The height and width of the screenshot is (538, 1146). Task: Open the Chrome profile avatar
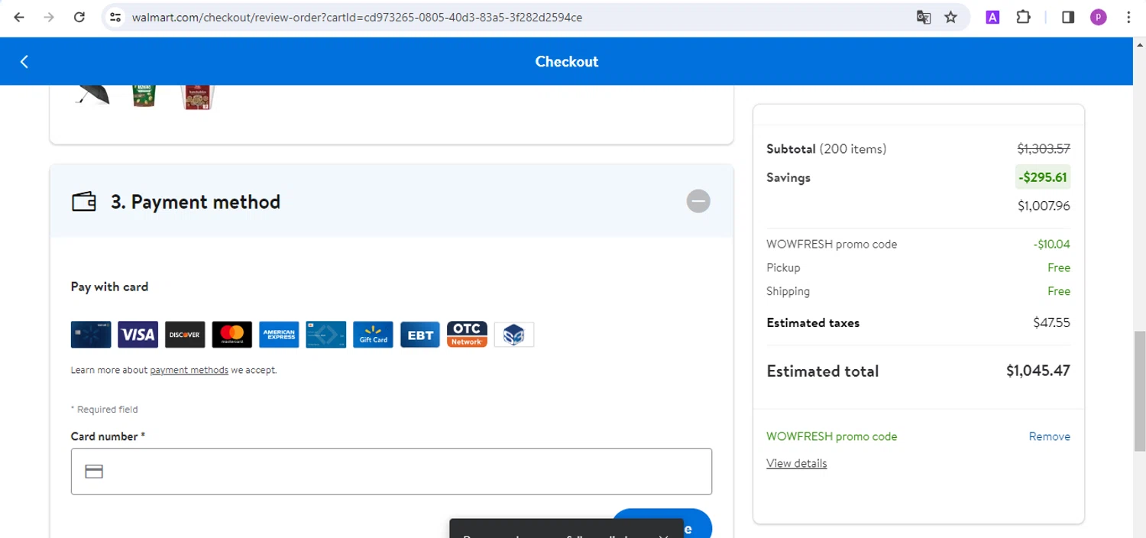[1098, 17]
